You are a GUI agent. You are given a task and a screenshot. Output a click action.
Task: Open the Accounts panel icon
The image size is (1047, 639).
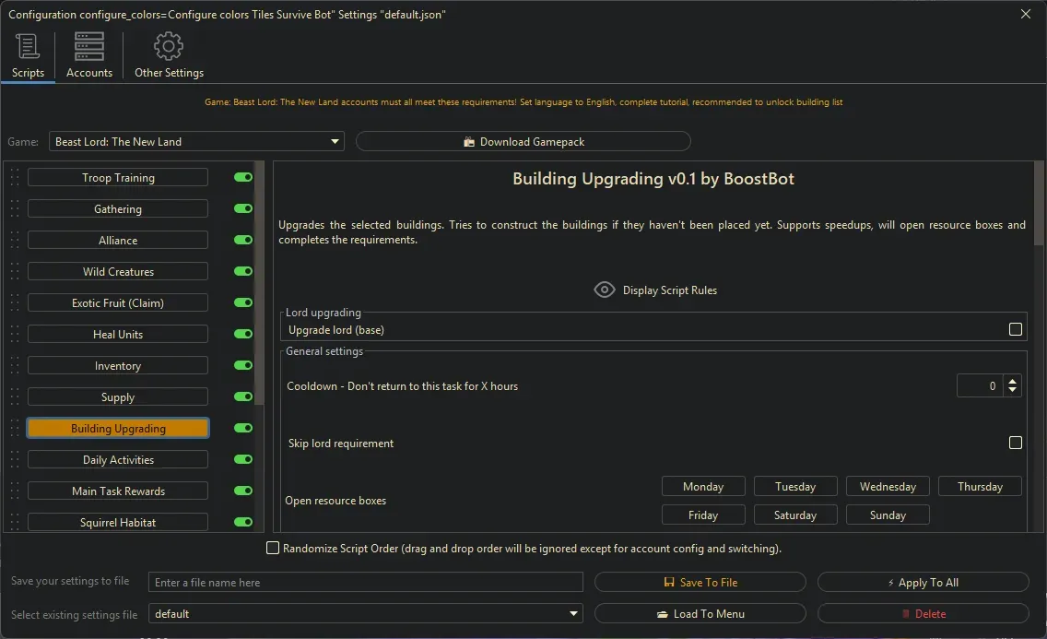click(x=88, y=45)
